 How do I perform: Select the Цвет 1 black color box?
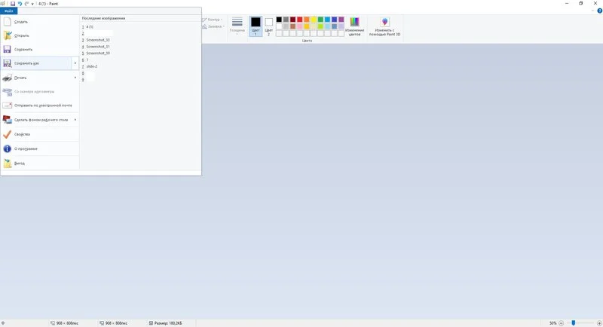click(x=256, y=26)
